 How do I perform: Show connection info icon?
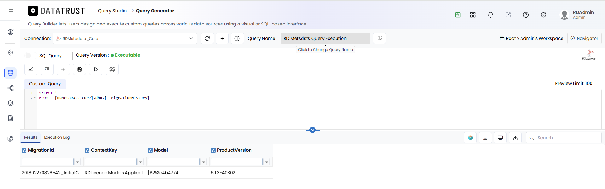click(x=237, y=38)
